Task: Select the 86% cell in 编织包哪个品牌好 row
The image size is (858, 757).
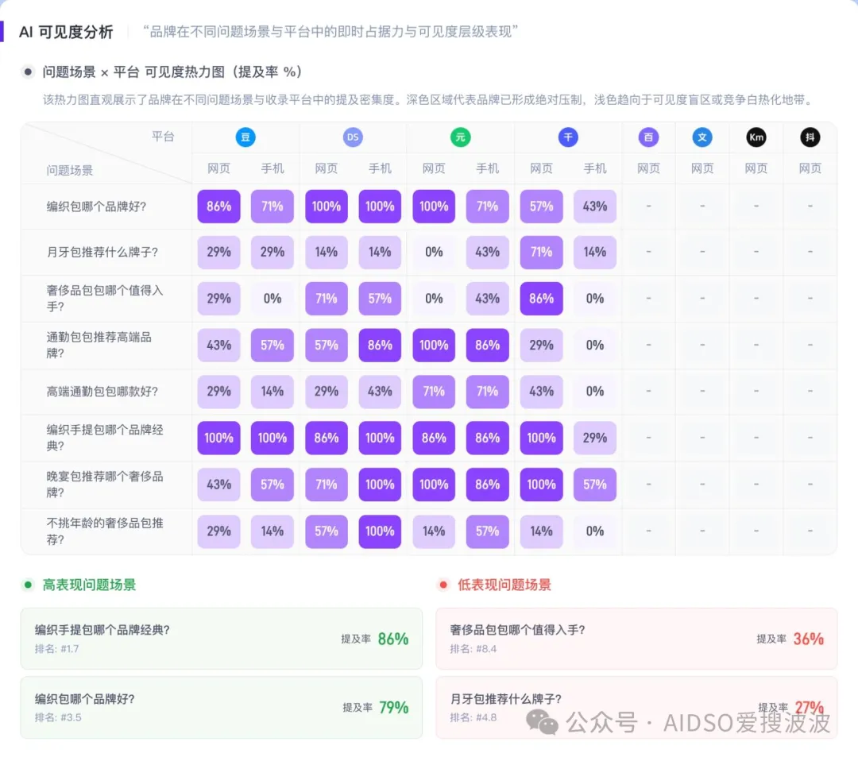Action: 219,207
